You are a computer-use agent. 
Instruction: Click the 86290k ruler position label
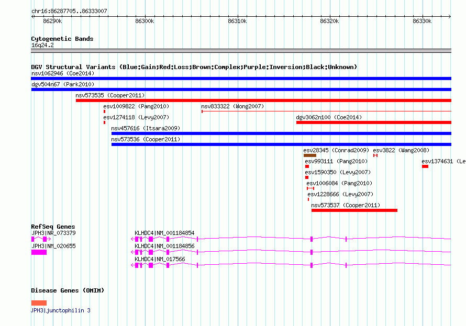(52, 21)
